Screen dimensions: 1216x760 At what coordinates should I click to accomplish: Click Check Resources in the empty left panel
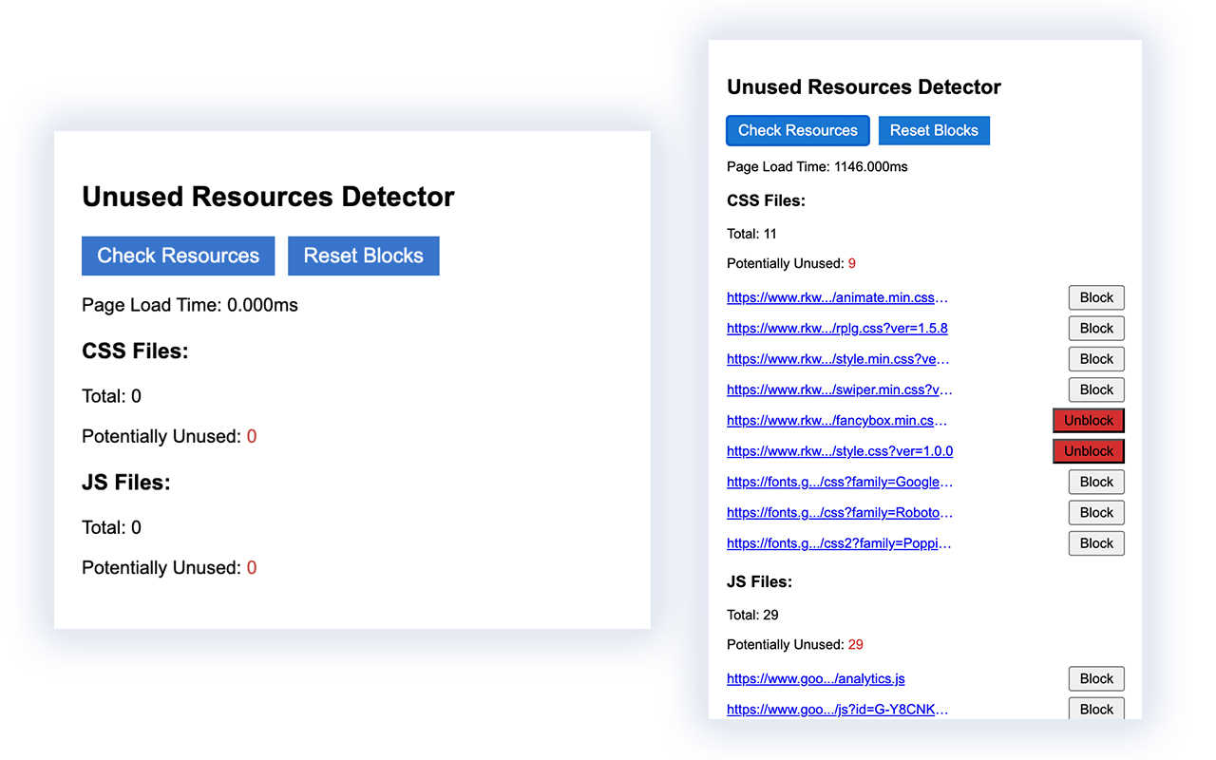click(x=178, y=256)
